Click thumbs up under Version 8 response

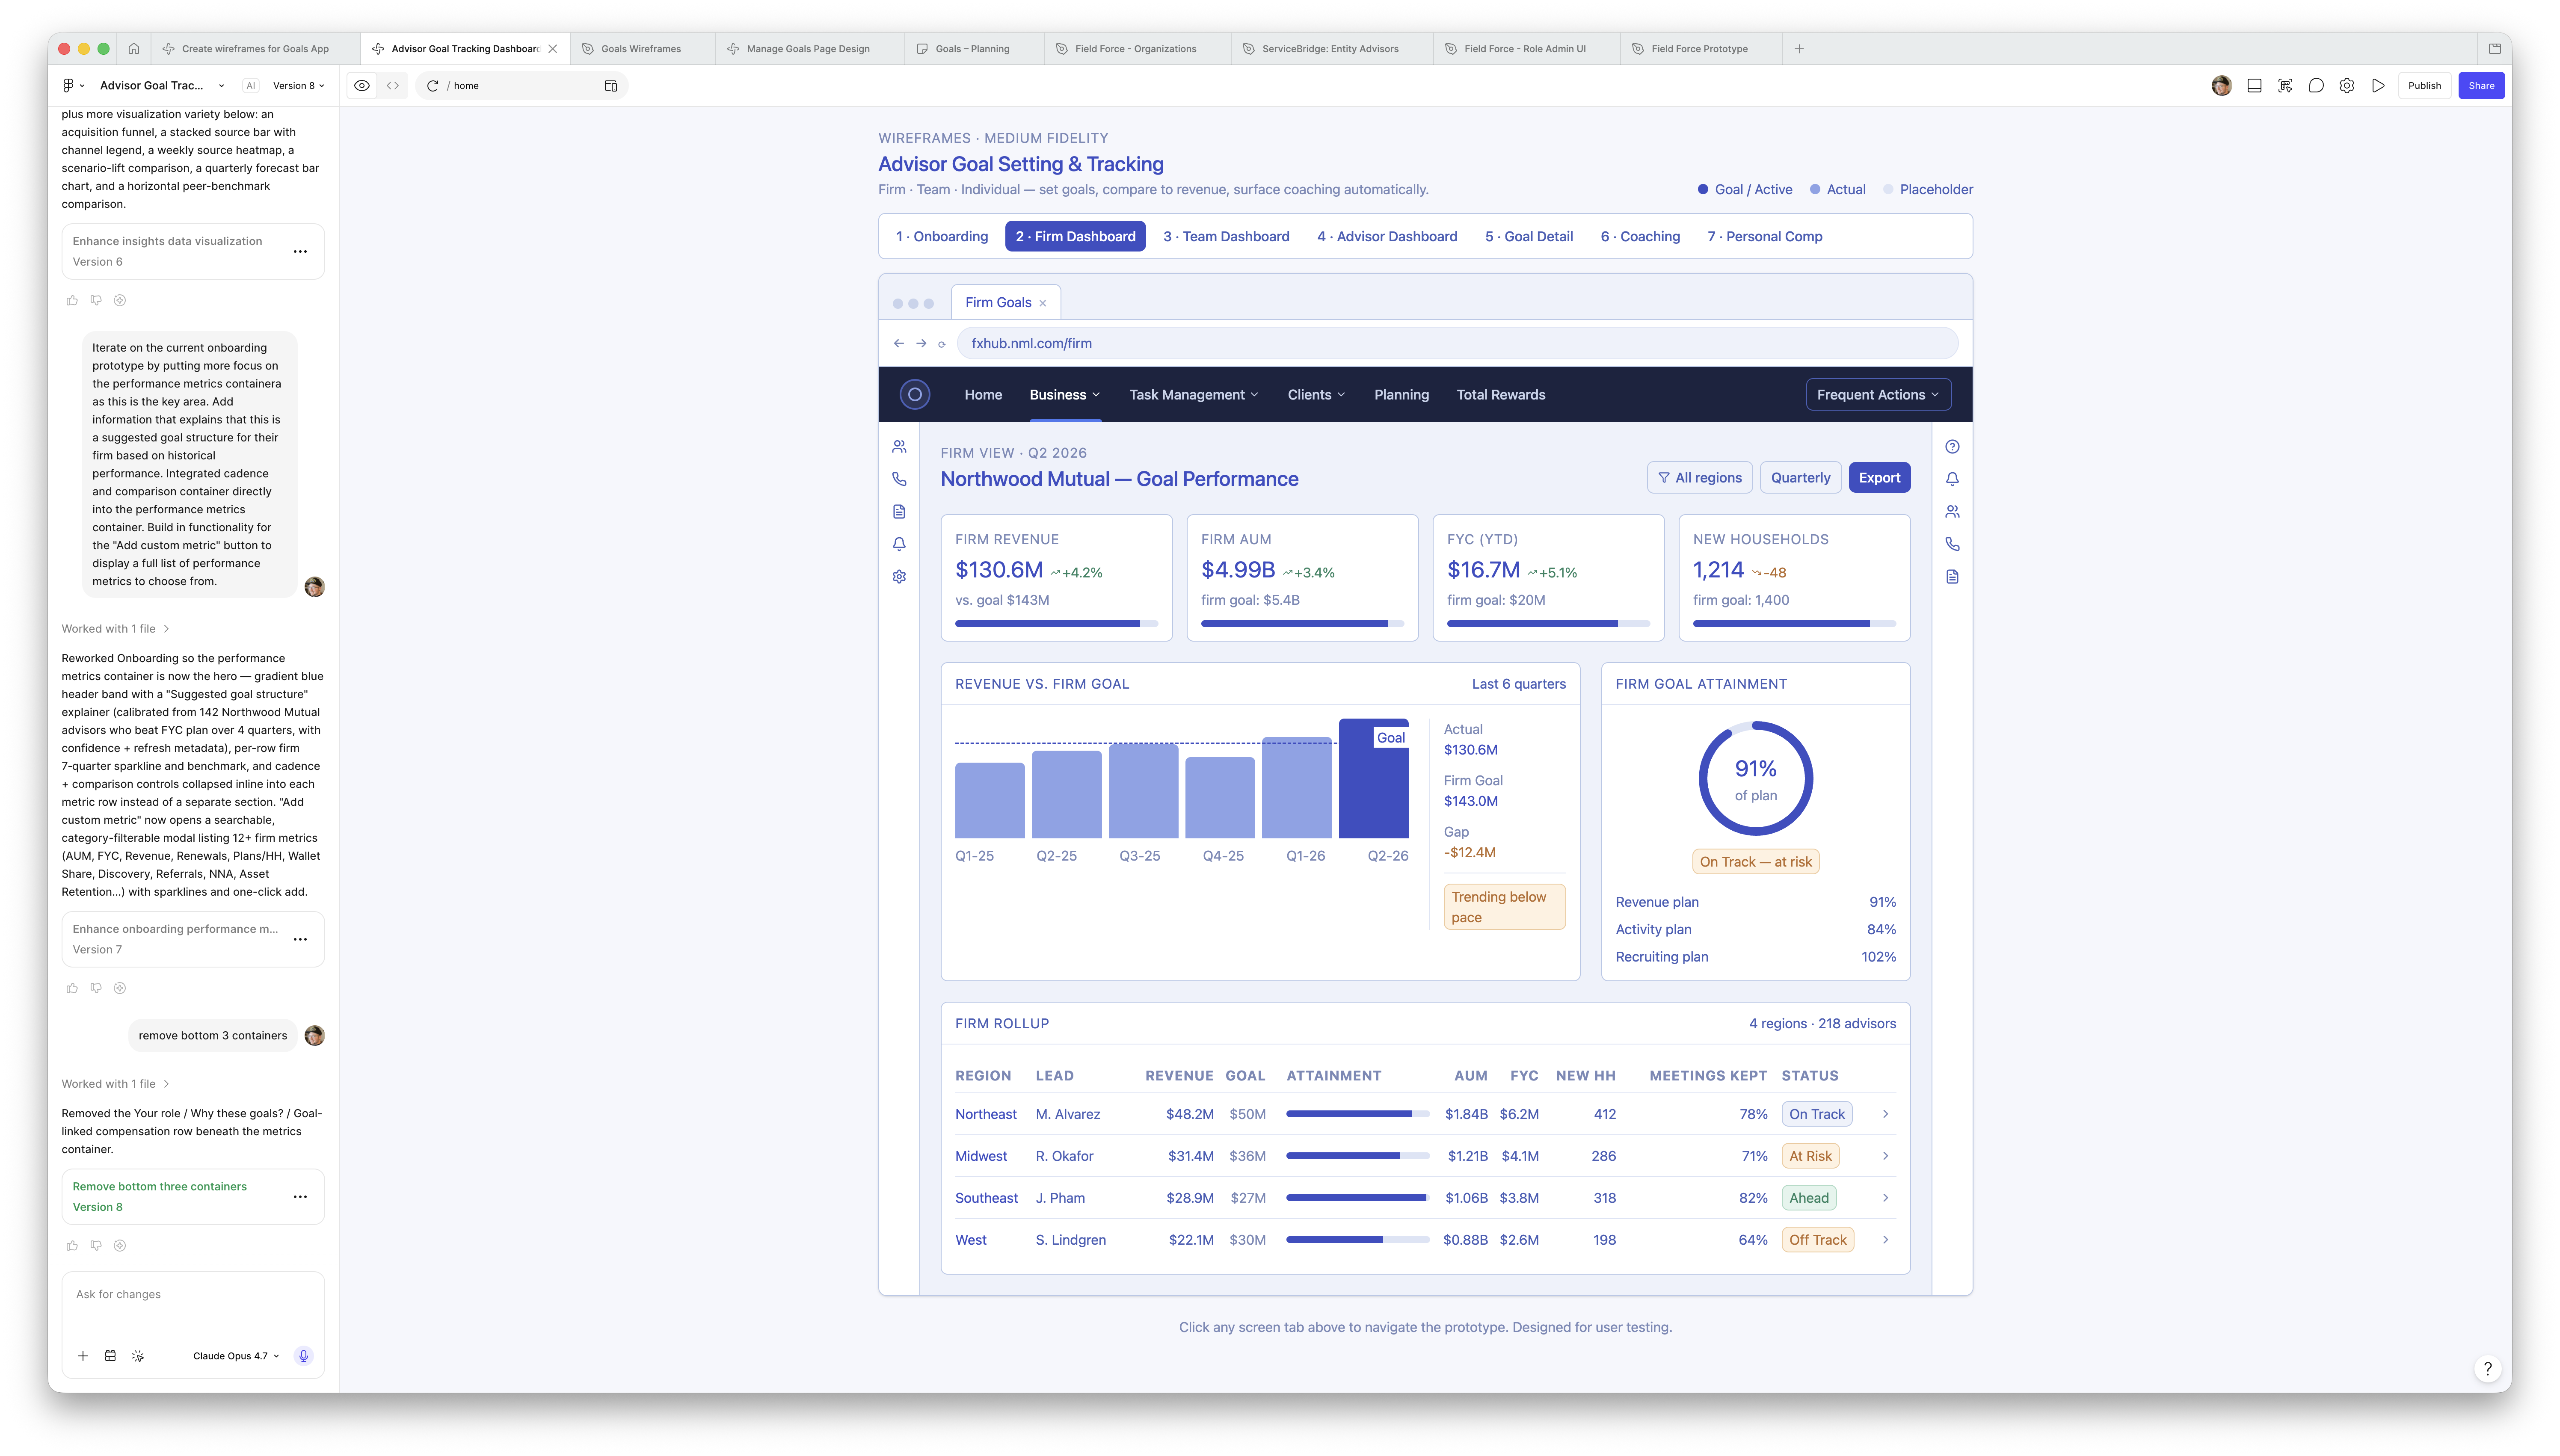coord(72,1245)
